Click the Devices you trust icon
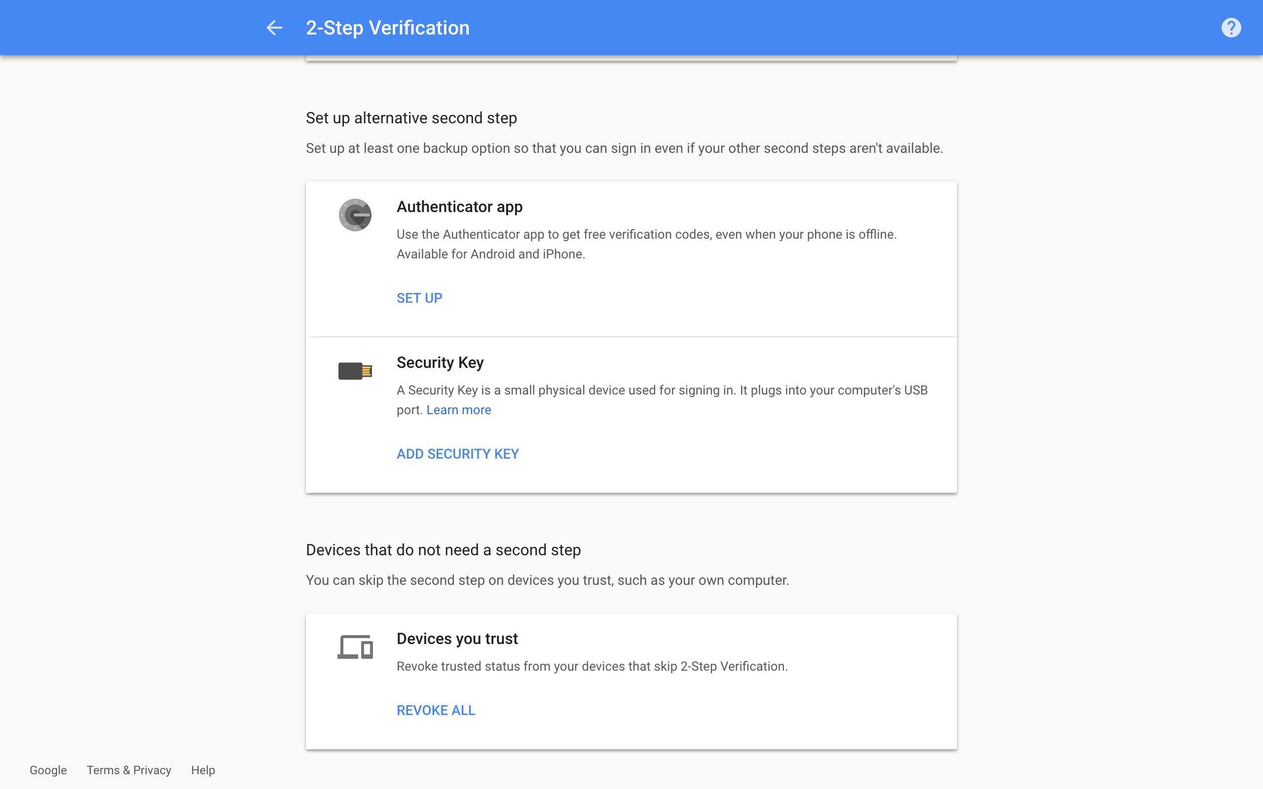This screenshot has height=789, width=1263. pos(355,647)
